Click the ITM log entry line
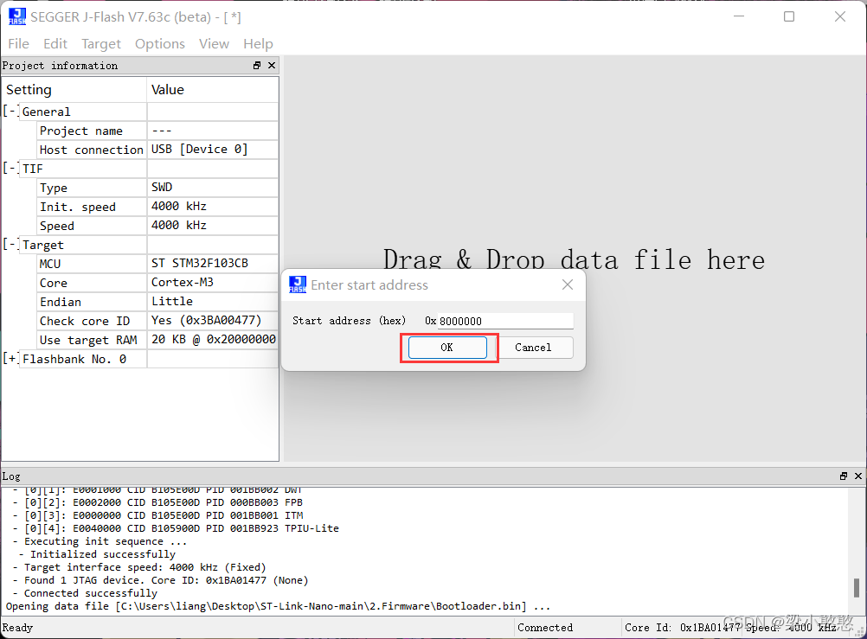 158,515
